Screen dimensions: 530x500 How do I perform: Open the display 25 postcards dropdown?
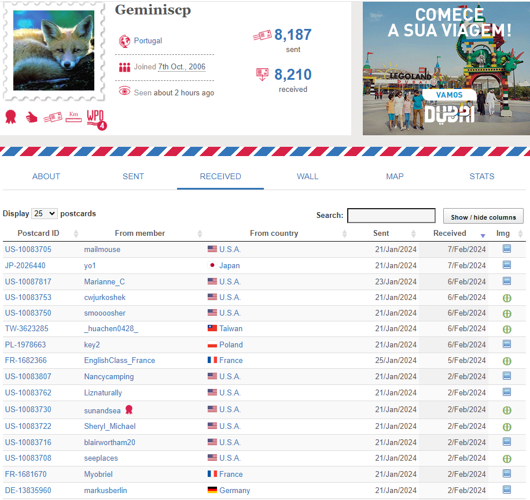click(45, 214)
